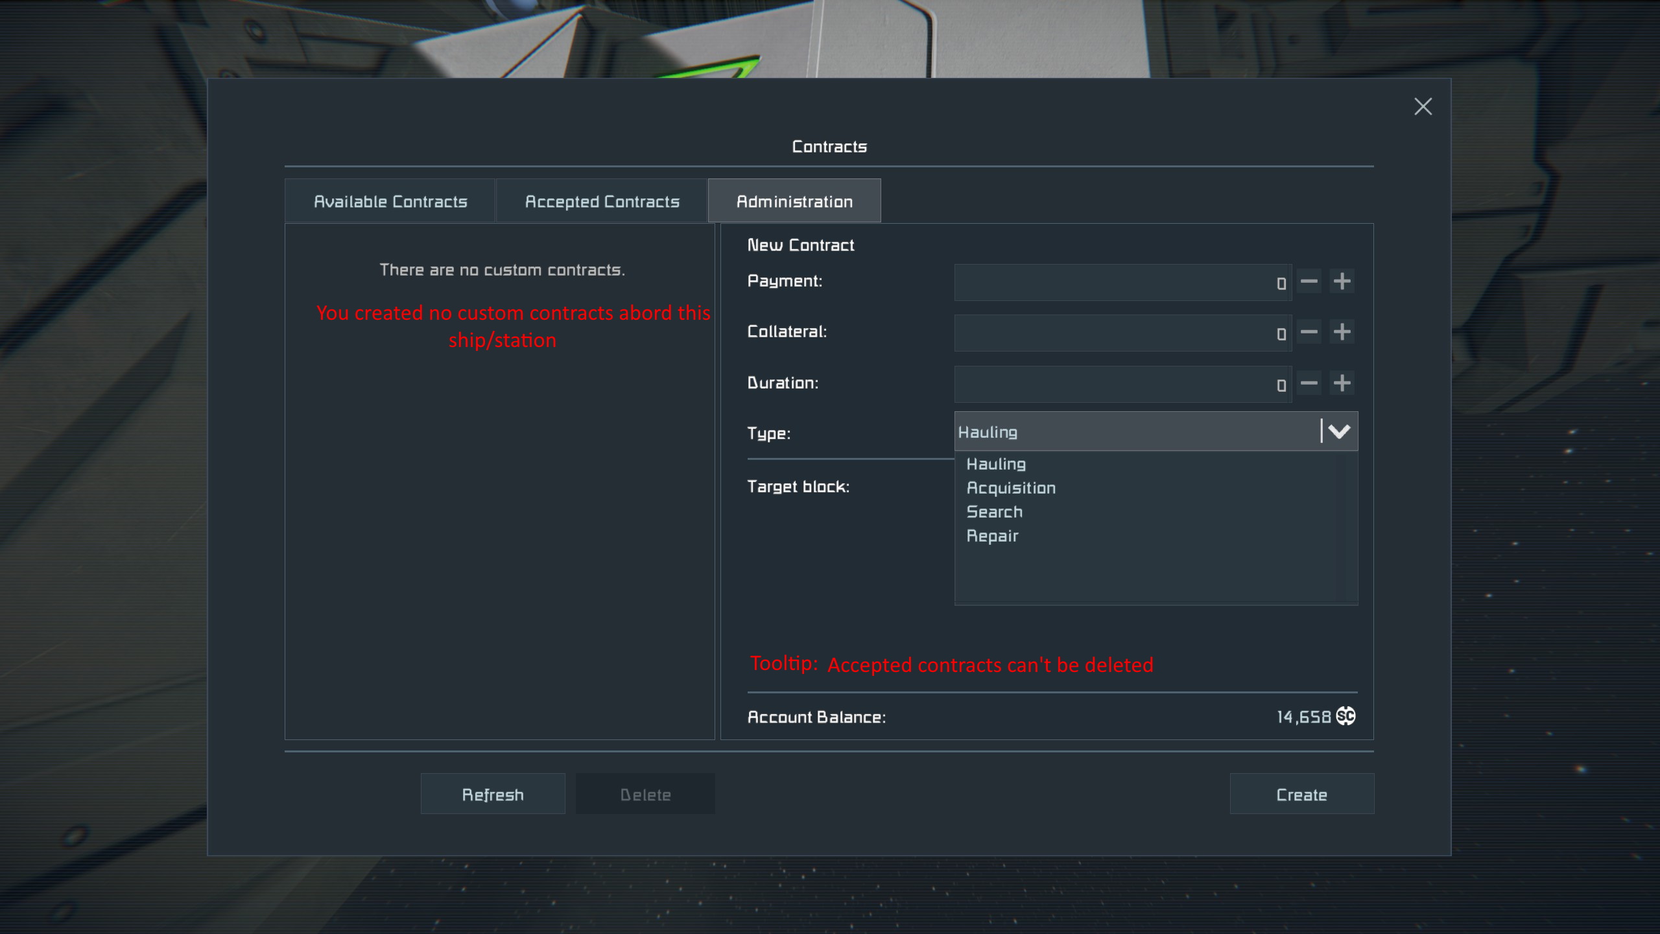Select the Administration tab

tap(794, 202)
